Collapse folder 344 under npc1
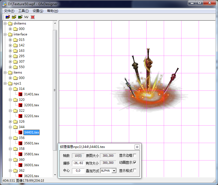The image size is (218, 185). click(x=10, y=127)
